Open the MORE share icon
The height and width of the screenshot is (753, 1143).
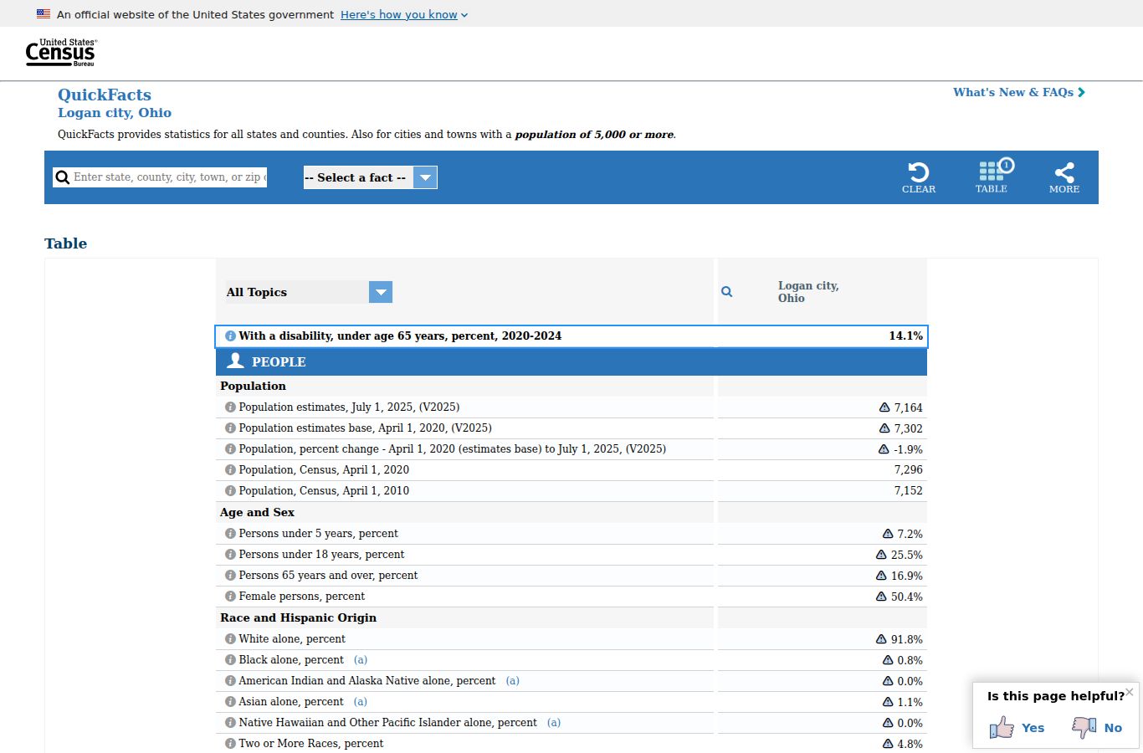1064,177
